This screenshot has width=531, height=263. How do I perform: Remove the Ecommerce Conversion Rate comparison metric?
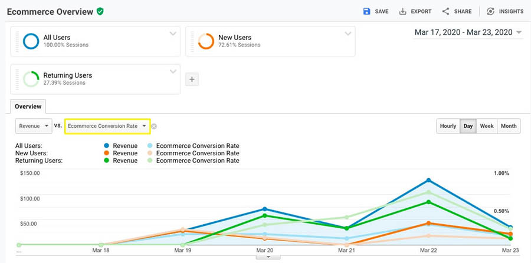[x=153, y=126]
